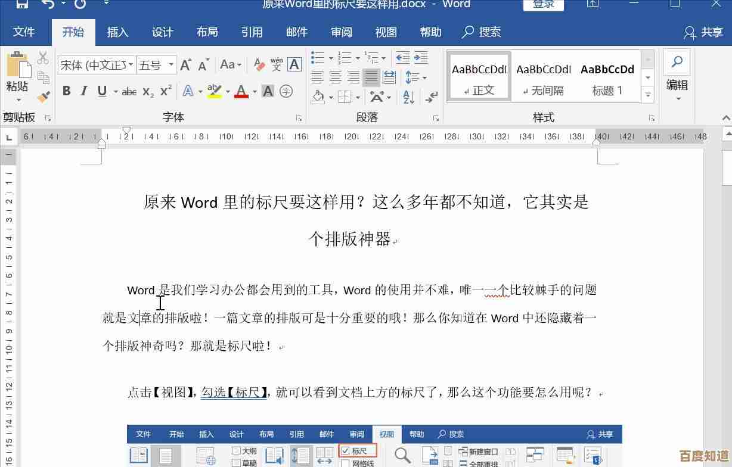Expand the line spacing dropdown

tap(424, 77)
